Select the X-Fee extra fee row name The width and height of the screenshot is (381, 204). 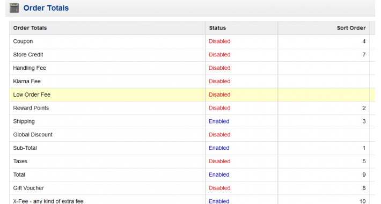(x=48, y=201)
